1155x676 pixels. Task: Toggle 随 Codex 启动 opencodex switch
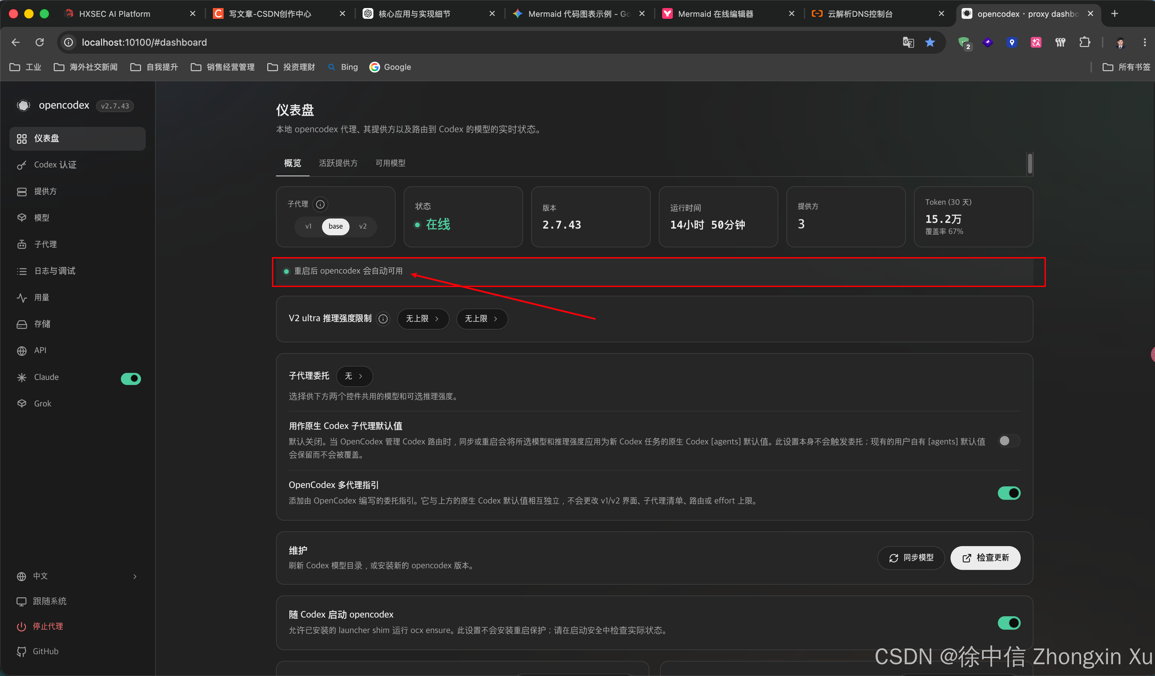tap(1009, 623)
